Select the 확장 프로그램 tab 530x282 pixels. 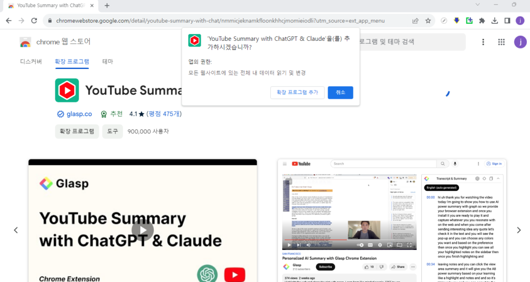[x=72, y=62]
